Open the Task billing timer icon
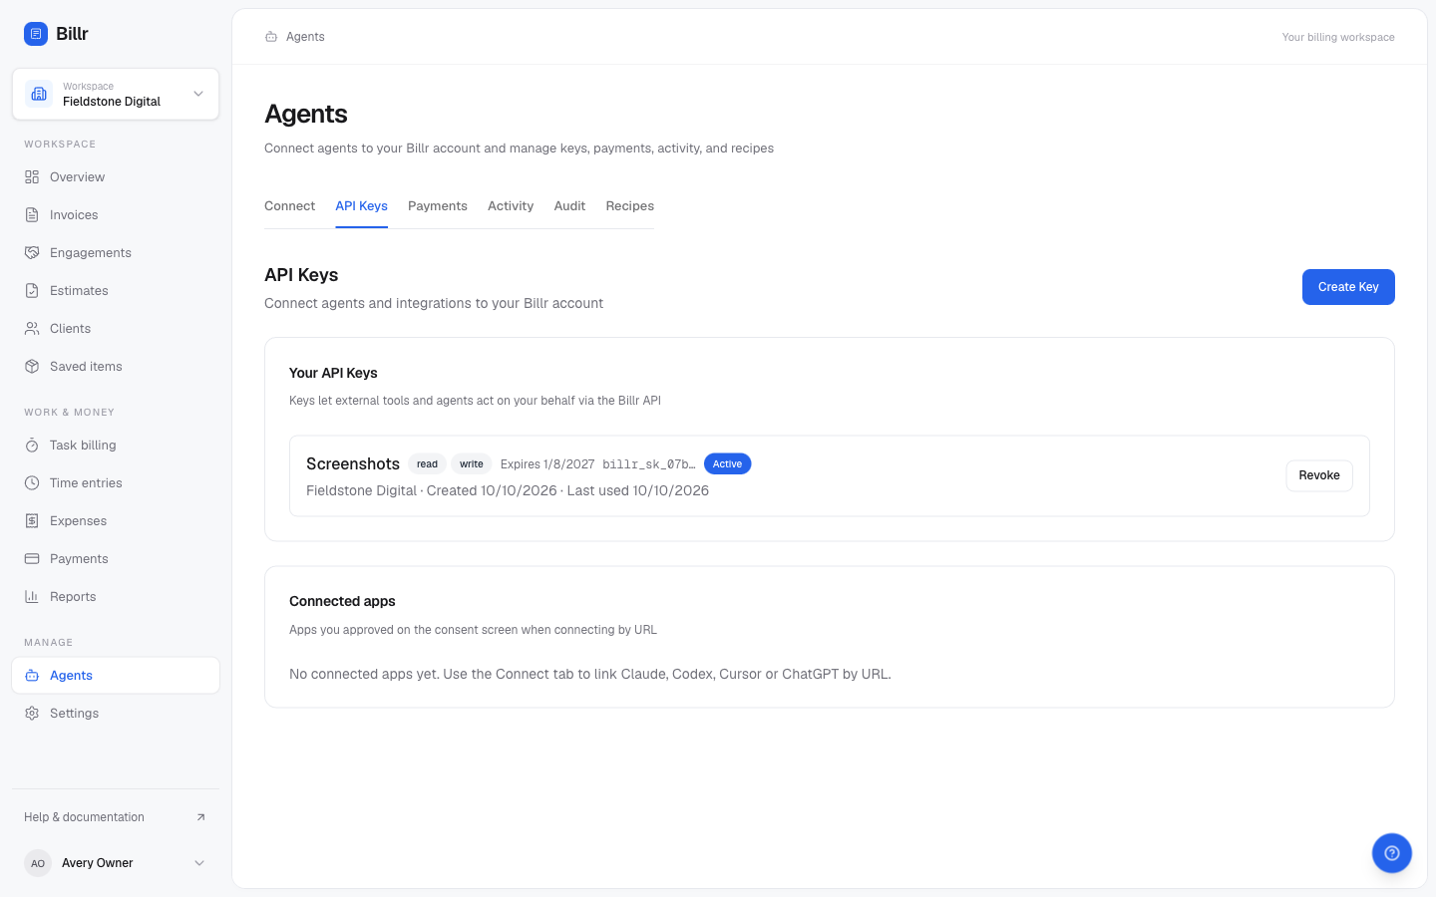 click(x=32, y=446)
